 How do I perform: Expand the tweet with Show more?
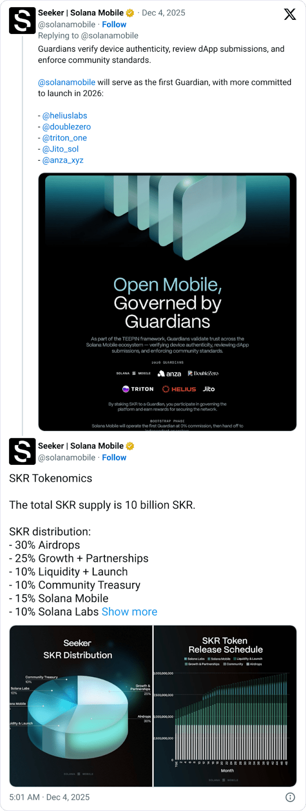129,612
